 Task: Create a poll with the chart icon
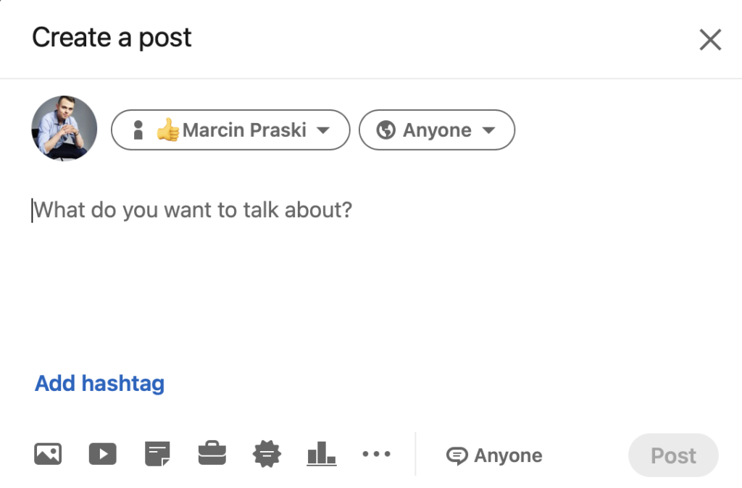point(322,455)
